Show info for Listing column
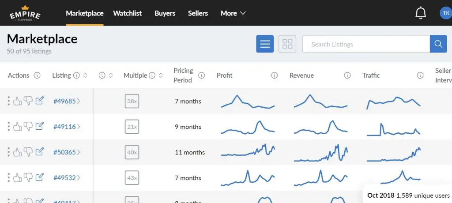The width and height of the screenshot is (452, 203). pos(76,75)
